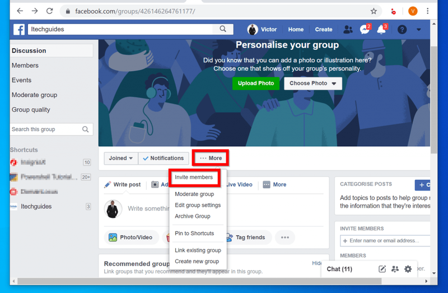Click the Photo/Video picture icon

(x=113, y=238)
